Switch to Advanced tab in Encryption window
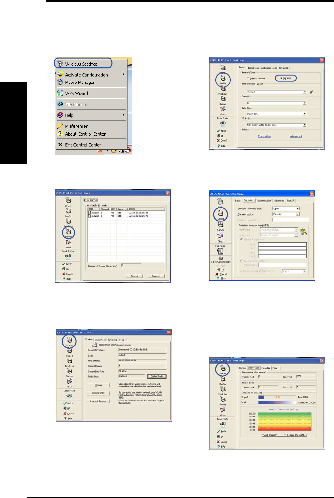 [x=279, y=200]
